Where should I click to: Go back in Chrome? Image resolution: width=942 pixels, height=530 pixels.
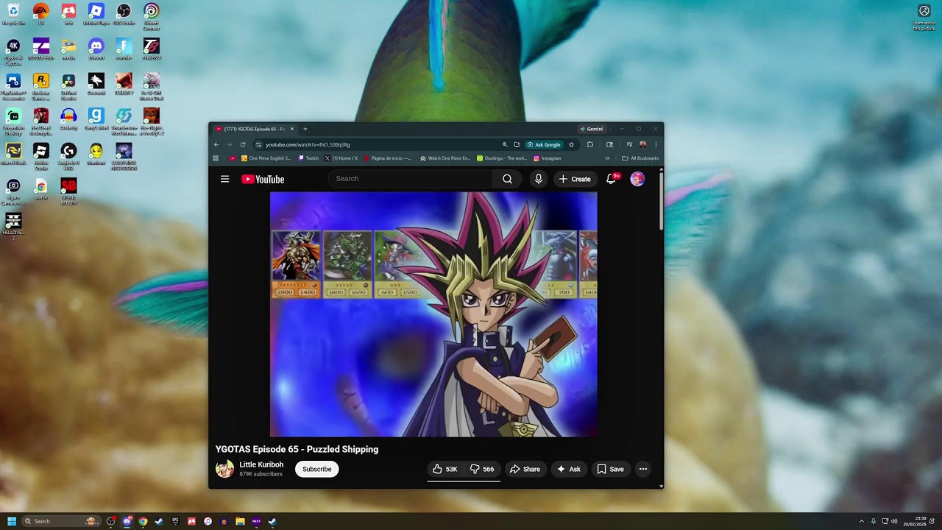coord(216,144)
